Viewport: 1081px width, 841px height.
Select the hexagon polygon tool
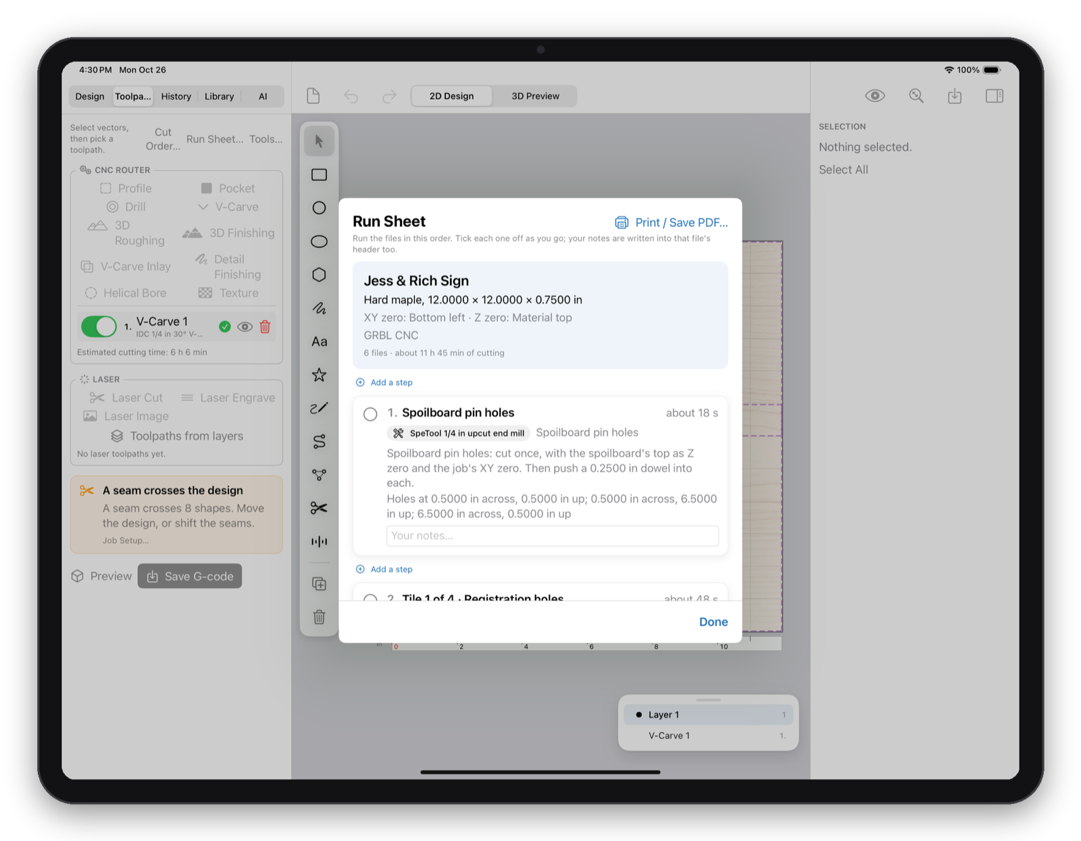pos(319,275)
